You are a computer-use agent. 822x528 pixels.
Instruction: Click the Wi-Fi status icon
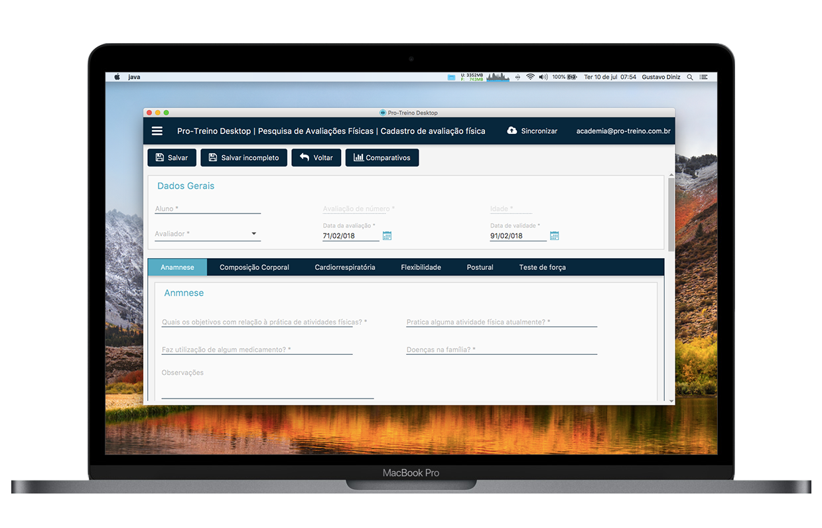(530, 77)
